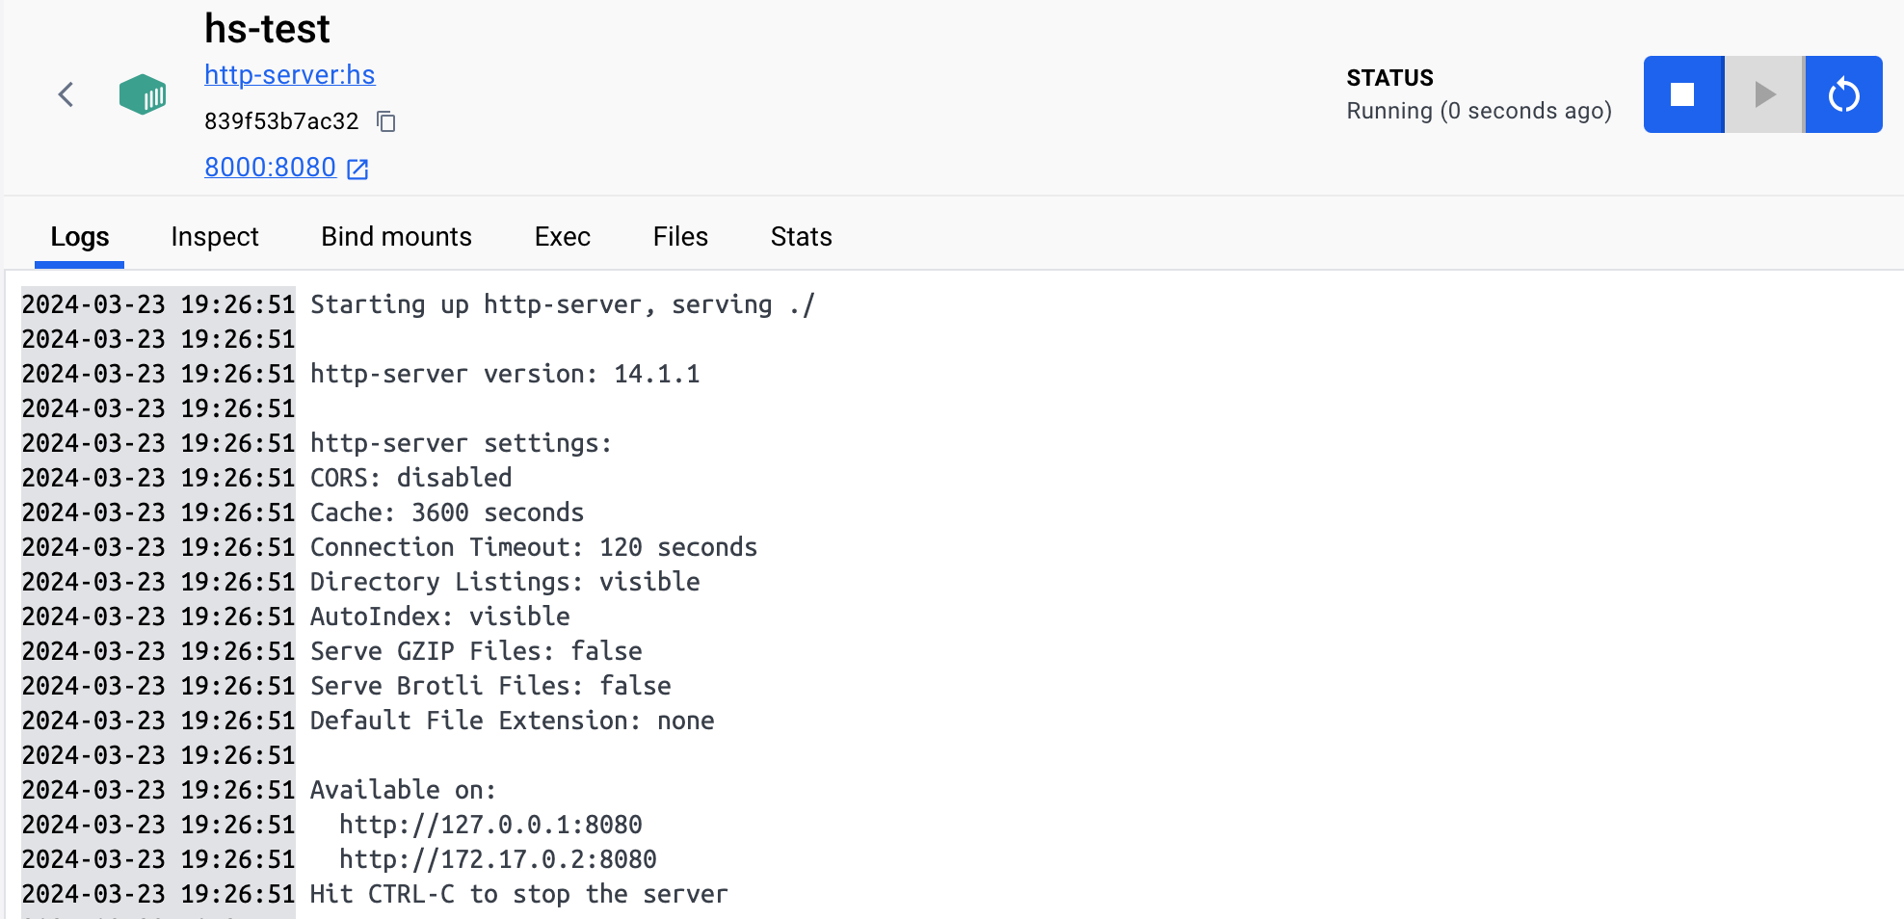The height and width of the screenshot is (919, 1904).
Task: Click the hs-test container title
Action: point(267,29)
